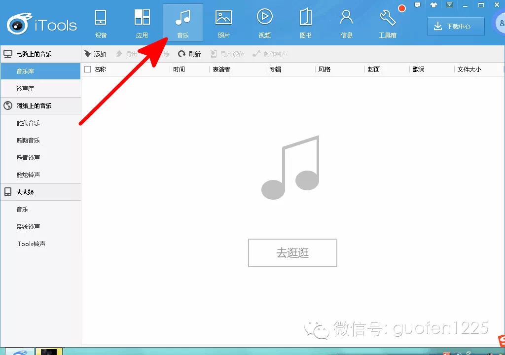Image resolution: width=505 pixels, height=355 pixels.
Task: Click the 文件大小 column header
Action: (x=469, y=69)
